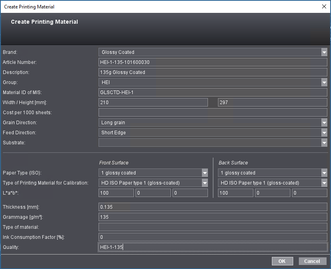Viewport: 331px width, 269px height.
Task: Click the Front Surface L* value field
Action: (x=116, y=193)
